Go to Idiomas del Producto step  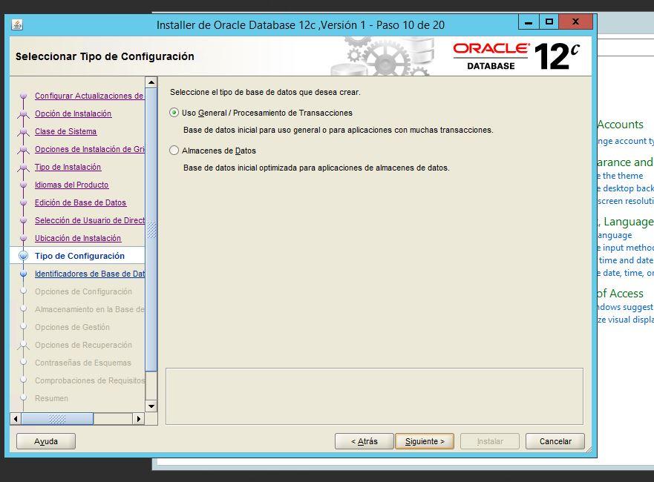tap(71, 185)
